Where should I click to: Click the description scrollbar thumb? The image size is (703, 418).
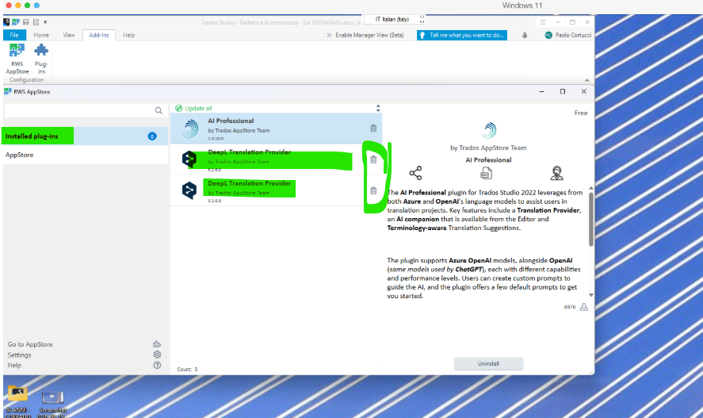591,220
